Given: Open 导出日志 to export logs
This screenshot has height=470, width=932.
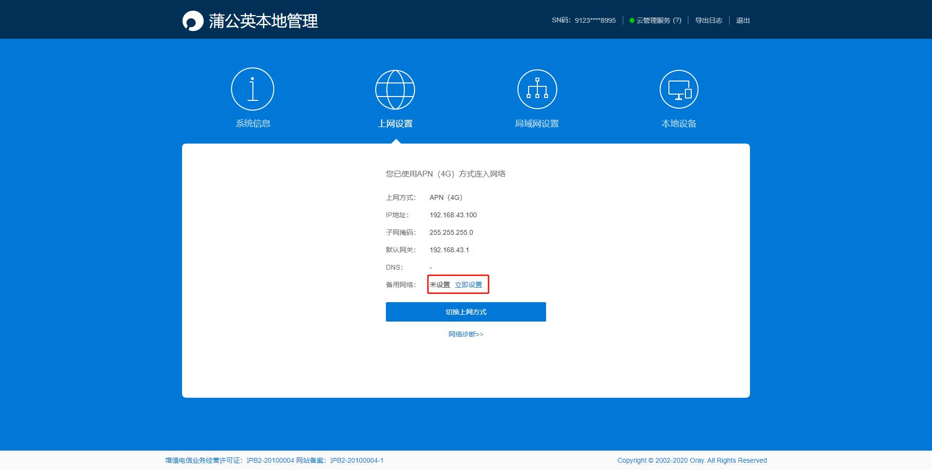Looking at the screenshot, I should (x=709, y=20).
